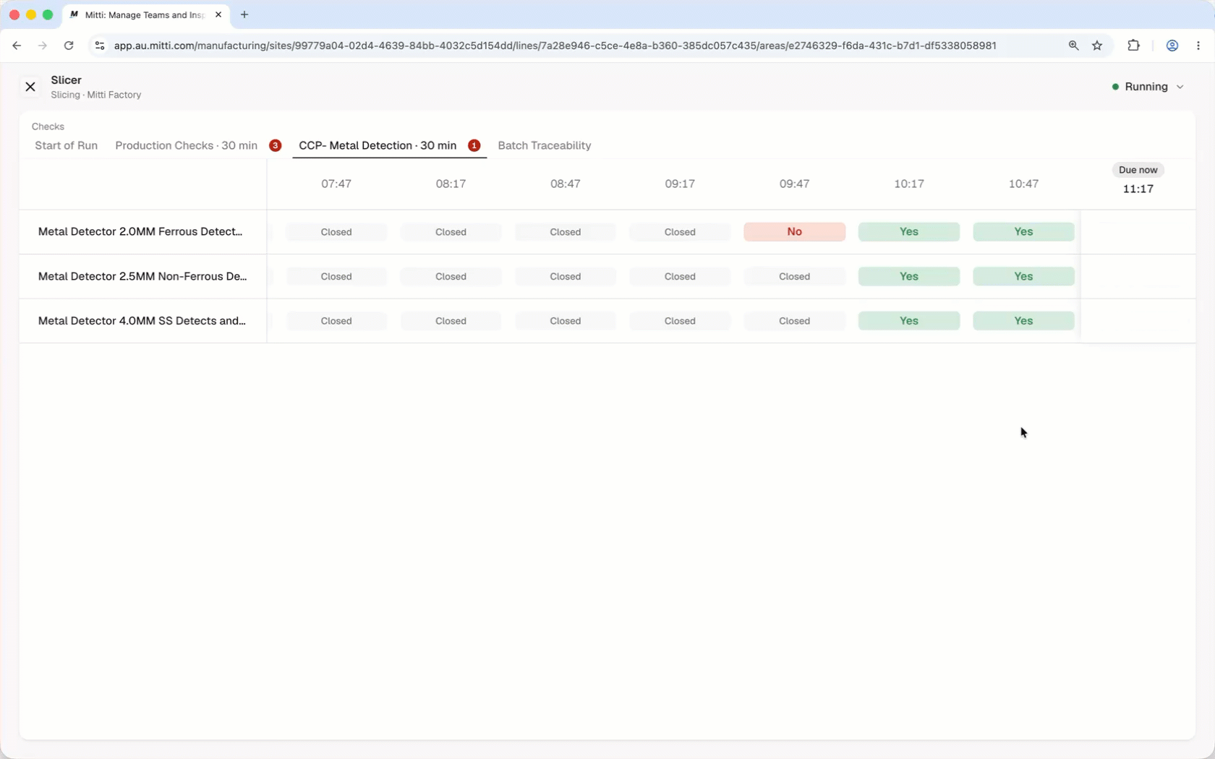
Task: Click the 2.0MM Ferrous Closed cell at 07:47
Action: (x=336, y=232)
